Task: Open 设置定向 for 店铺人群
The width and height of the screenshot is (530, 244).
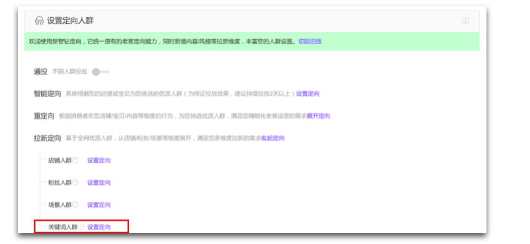Action: (99, 160)
